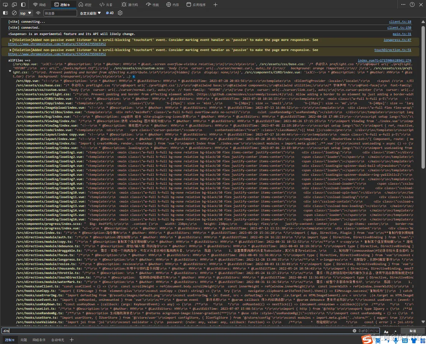This screenshot has height=344, width=426.
Task: Open the 元素 tab
Action: 106,4
